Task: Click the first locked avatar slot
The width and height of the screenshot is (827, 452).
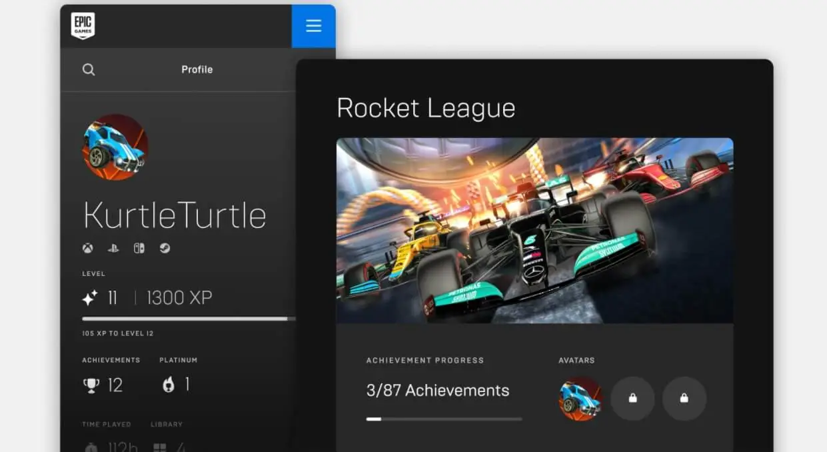Action: [x=632, y=399]
